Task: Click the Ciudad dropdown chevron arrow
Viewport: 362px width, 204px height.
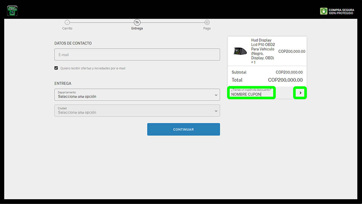Action: (x=216, y=111)
